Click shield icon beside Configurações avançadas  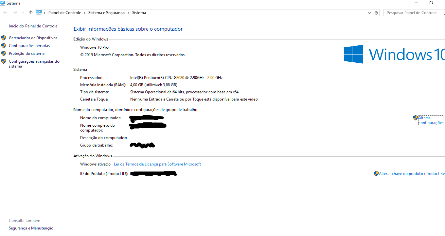click(x=4, y=61)
